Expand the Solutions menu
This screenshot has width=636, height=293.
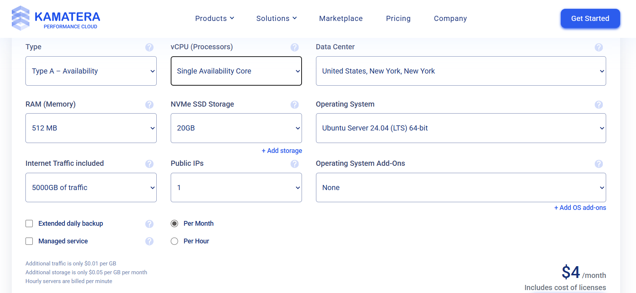pyautogui.click(x=277, y=18)
